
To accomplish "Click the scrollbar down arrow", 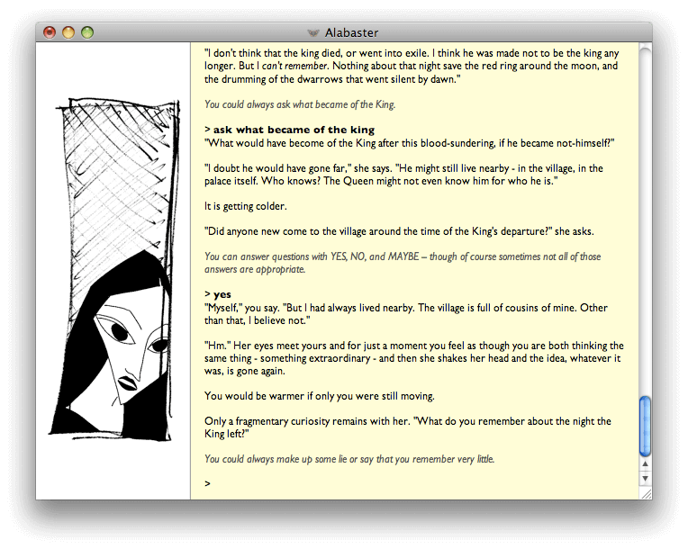I will coord(645,478).
